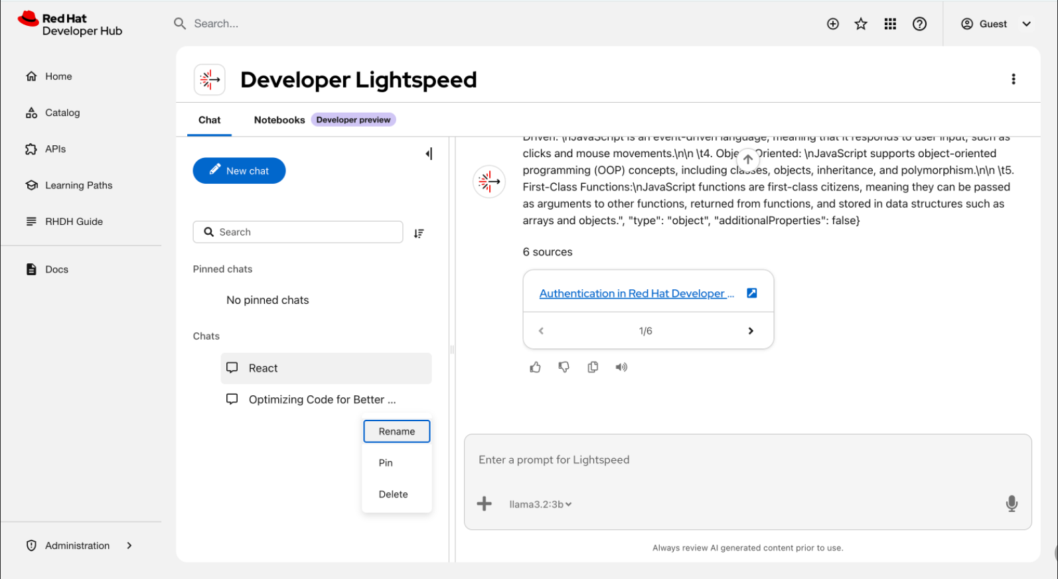This screenshot has height=579, width=1058.
Task: Switch to the Chat tab
Action: click(x=209, y=120)
